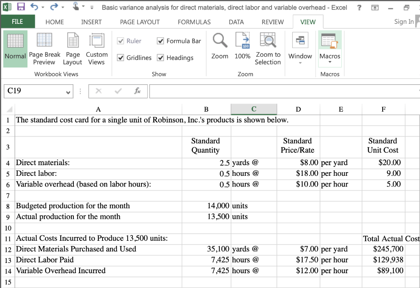Click the $17.50 labor rate cell
420x288 pixels.
pos(299,260)
